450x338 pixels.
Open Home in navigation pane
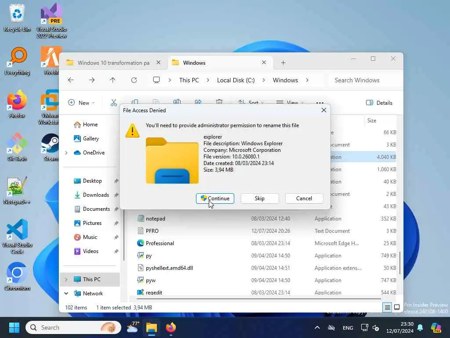coord(90,125)
